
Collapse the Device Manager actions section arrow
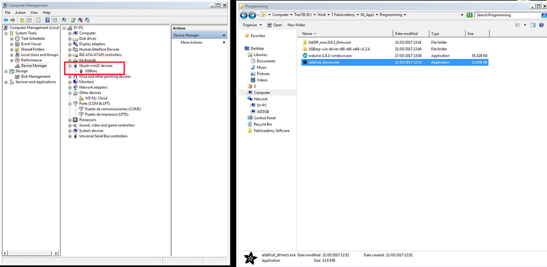[x=224, y=36]
